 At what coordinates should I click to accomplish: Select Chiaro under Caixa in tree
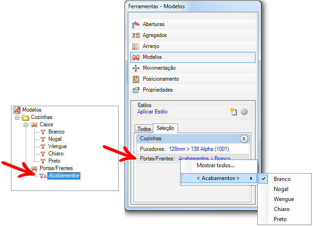click(x=56, y=154)
